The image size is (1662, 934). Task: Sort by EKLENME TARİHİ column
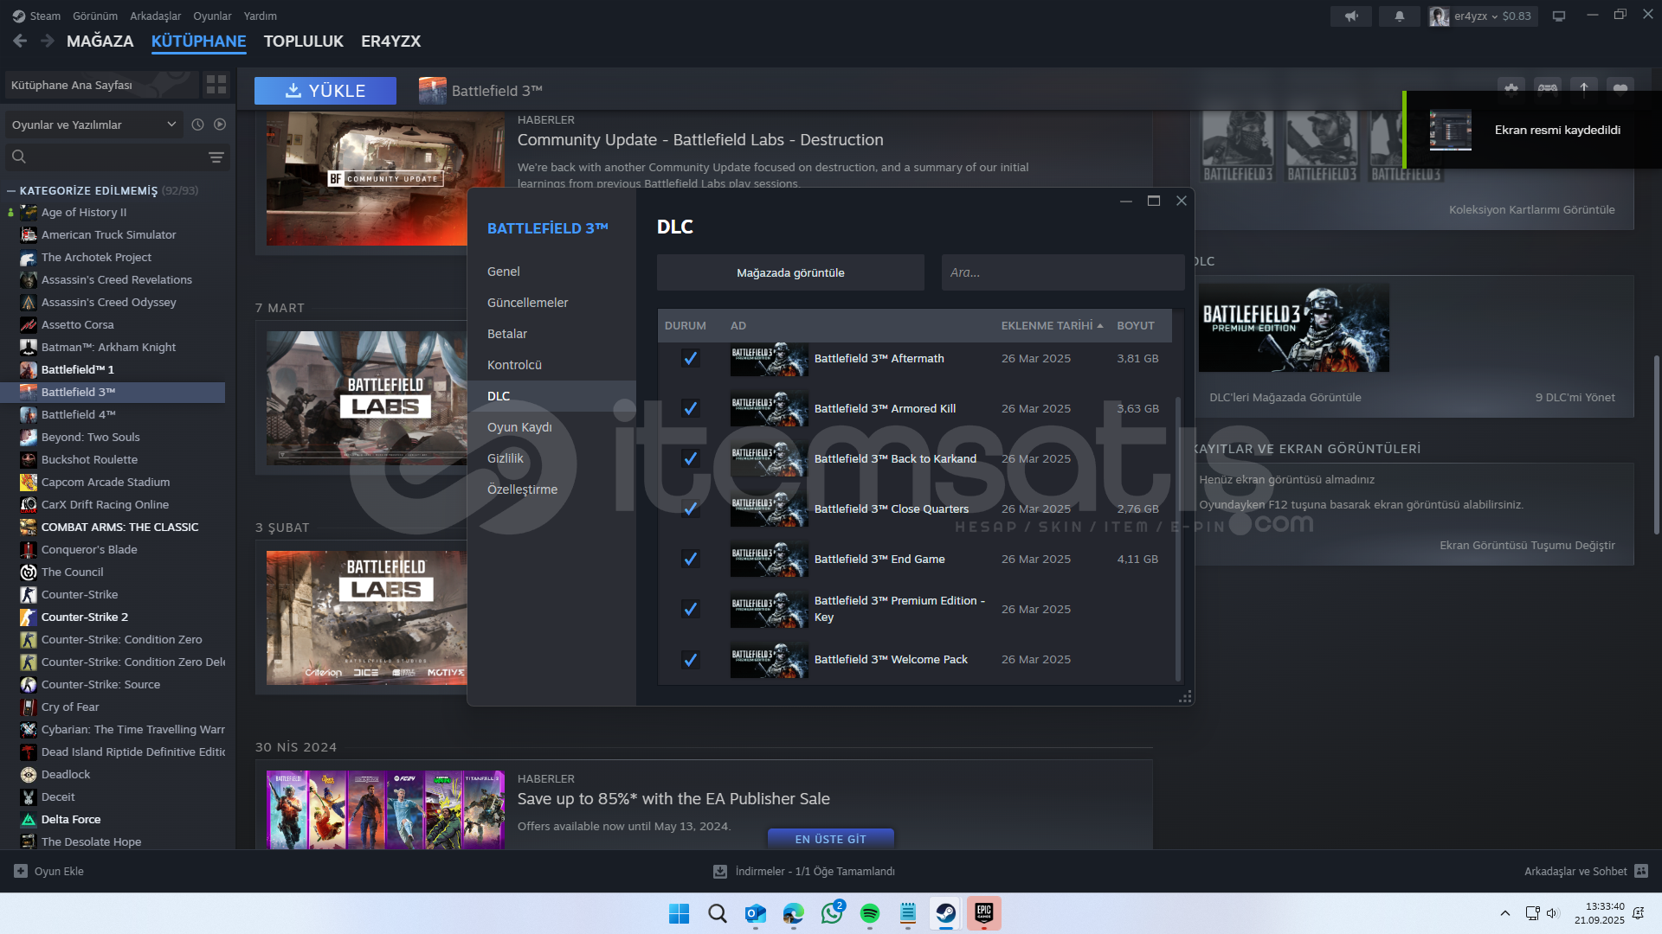tap(1052, 325)
